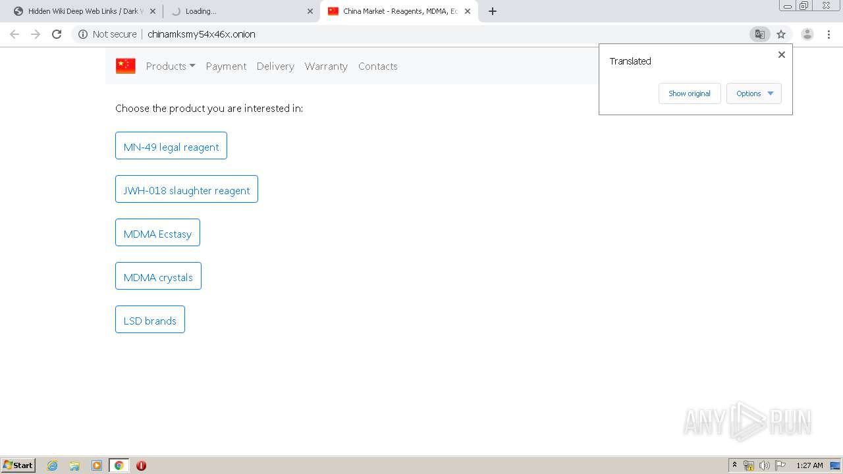Viewport: 843px width, 474px height.
Task: Bookmark this page with the star icon
Action: tap(781, 34)
